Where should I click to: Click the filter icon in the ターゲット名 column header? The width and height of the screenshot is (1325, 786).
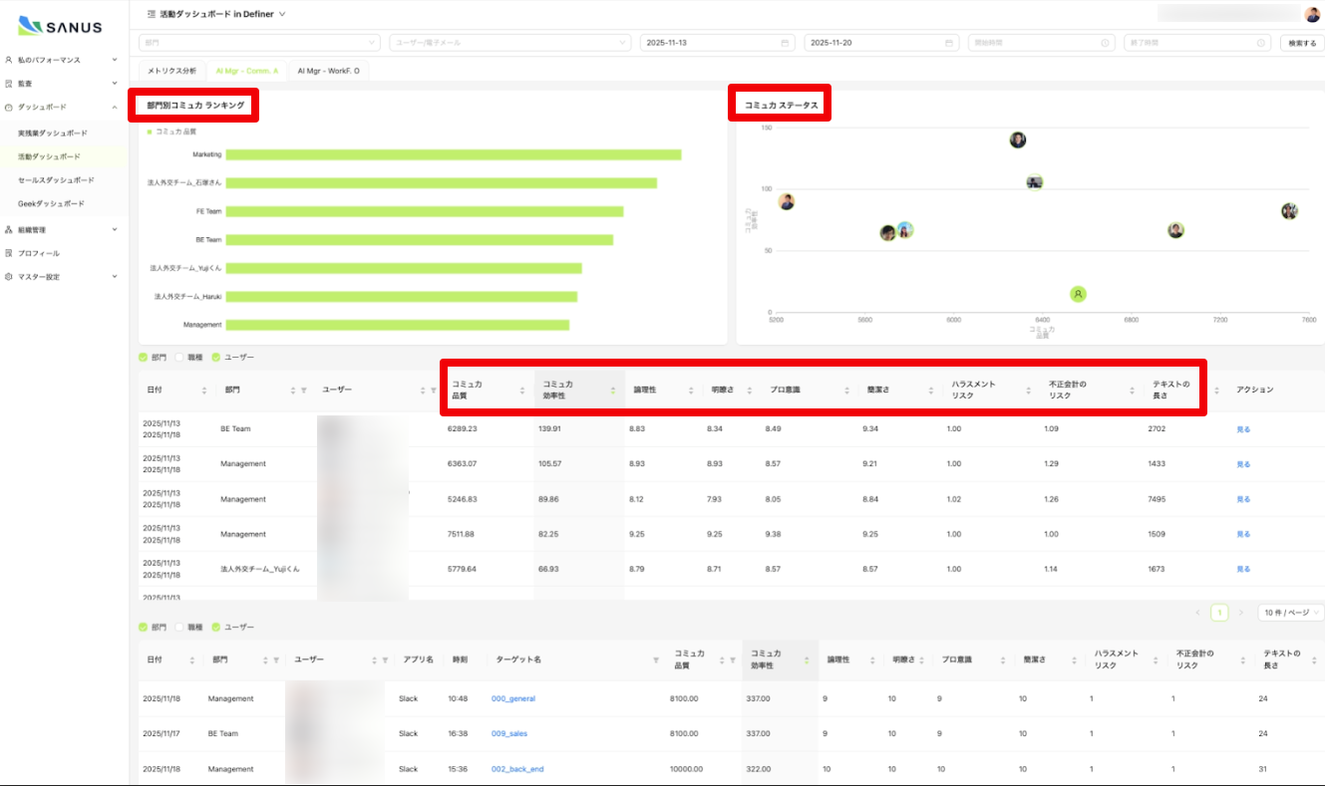[656, 659]
